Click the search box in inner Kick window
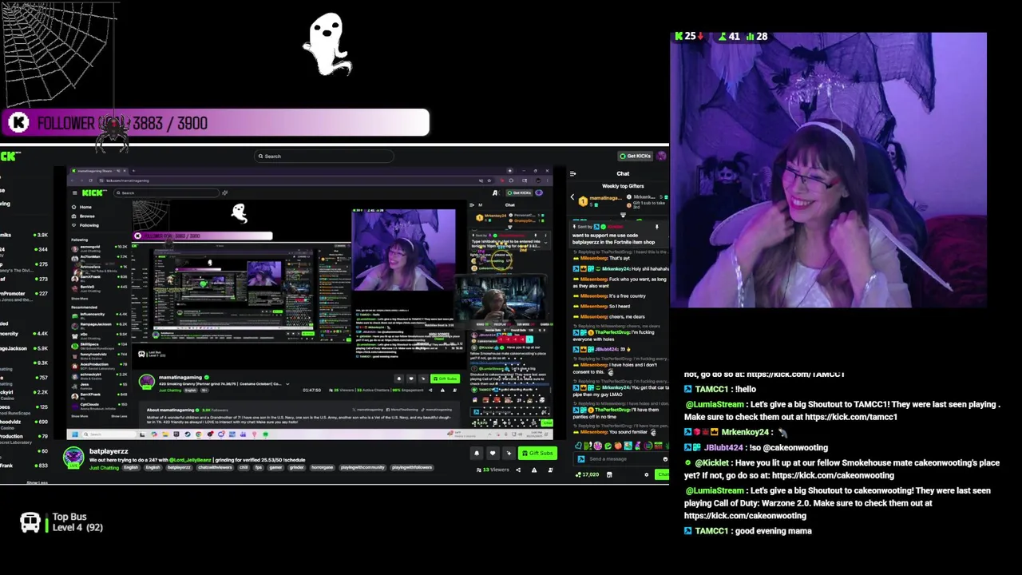This screenshot has width=1022, height=575. 166,192
